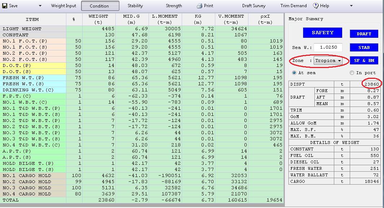Click the blue STAB button
Viewport: 384px width, 208px height.
click(364, 47)
